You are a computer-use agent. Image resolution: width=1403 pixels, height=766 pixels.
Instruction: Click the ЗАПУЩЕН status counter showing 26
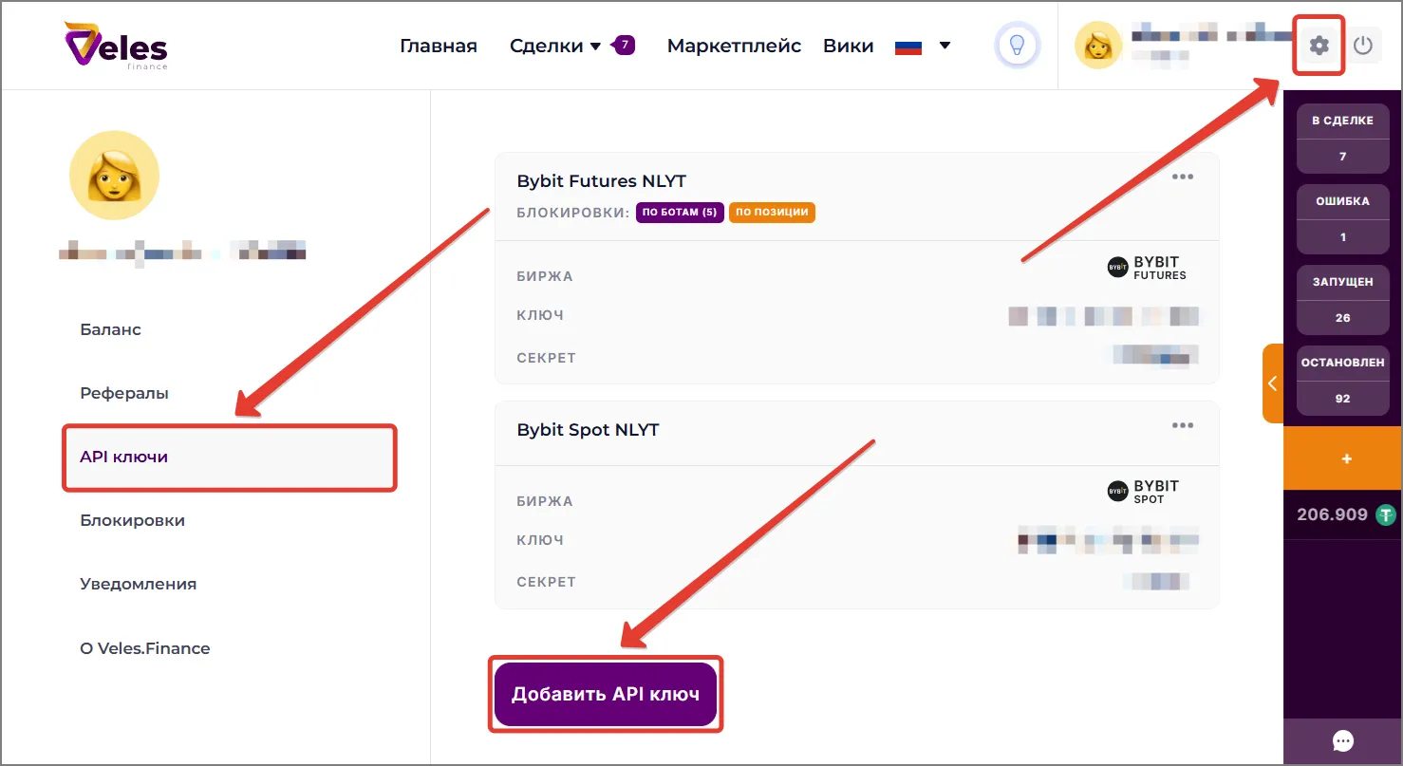click(x=1342, y=299)
